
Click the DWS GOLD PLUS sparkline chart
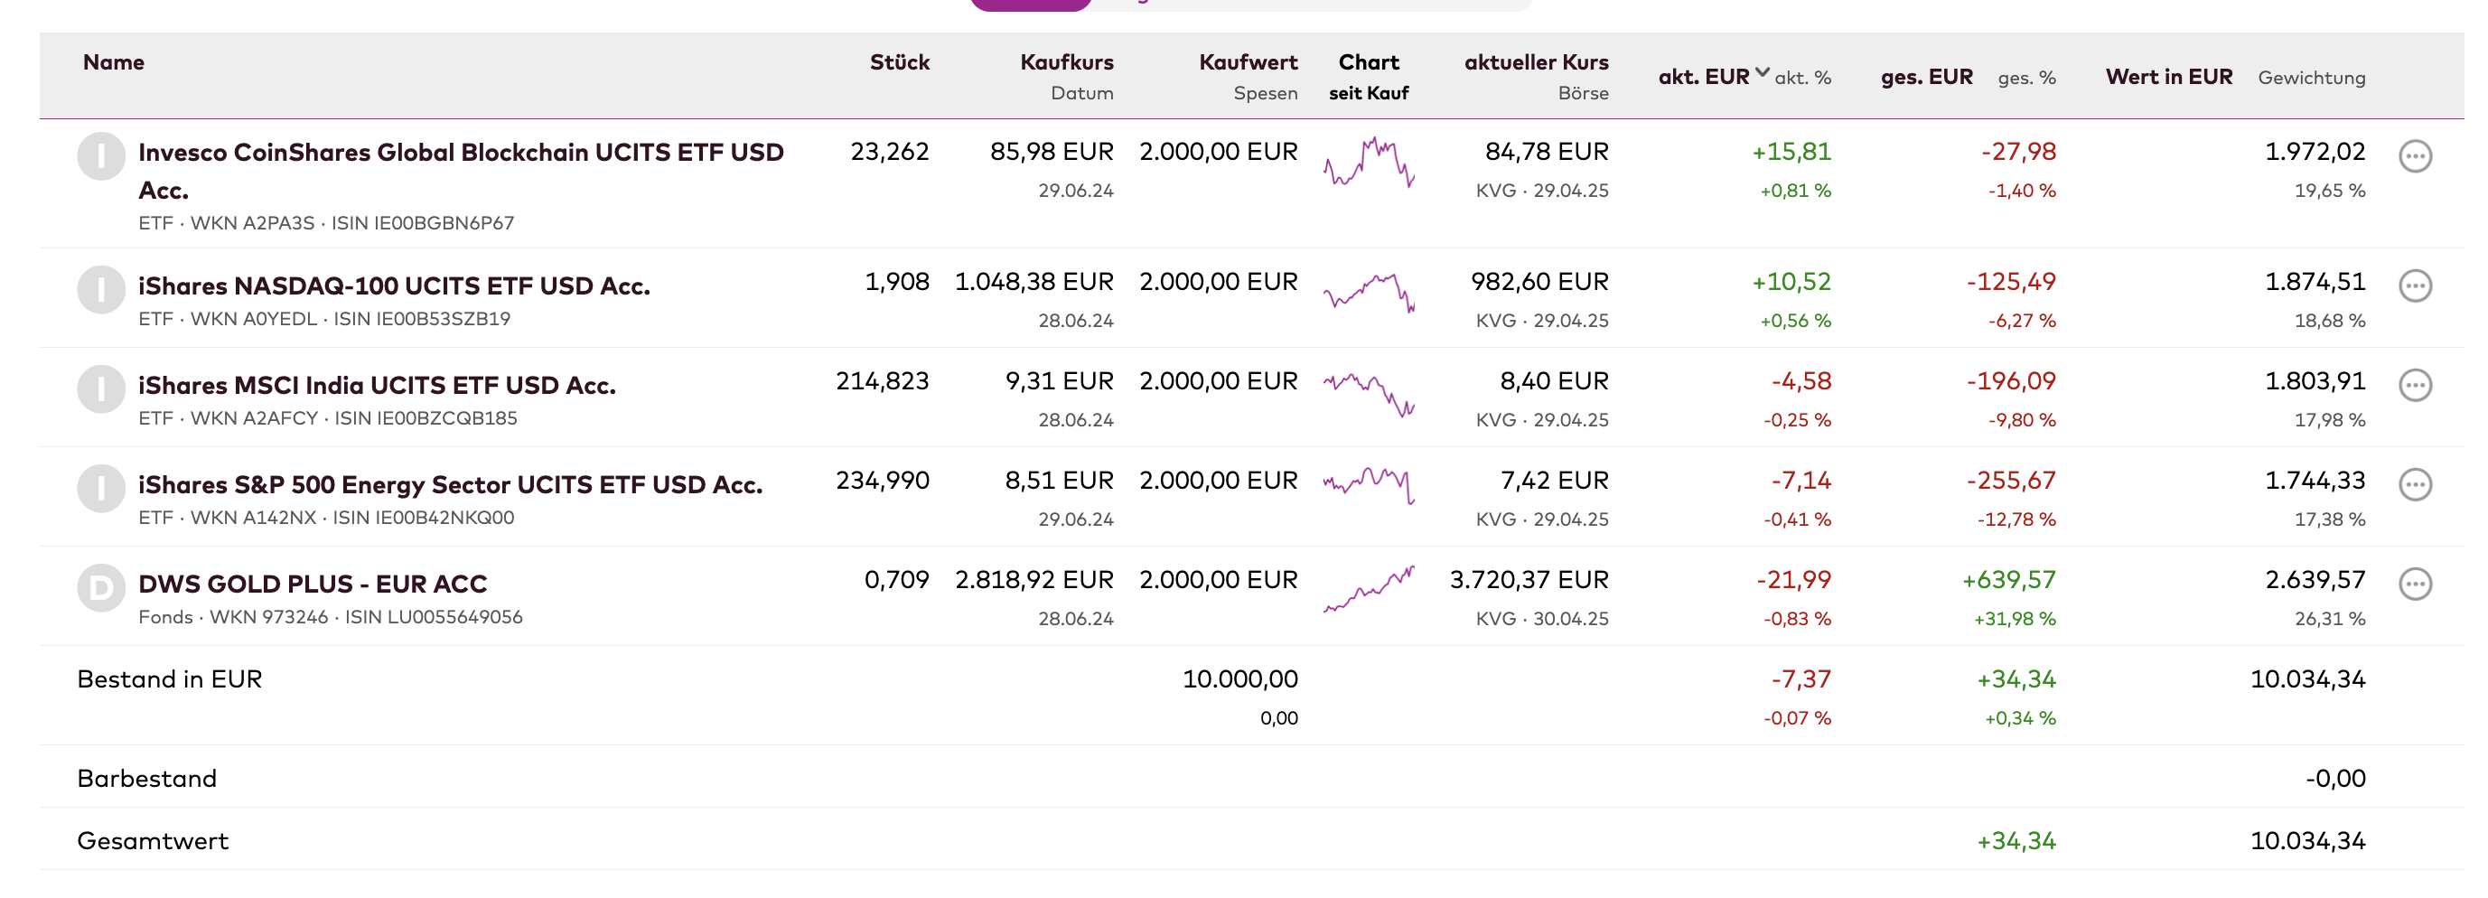(1369, 589)
